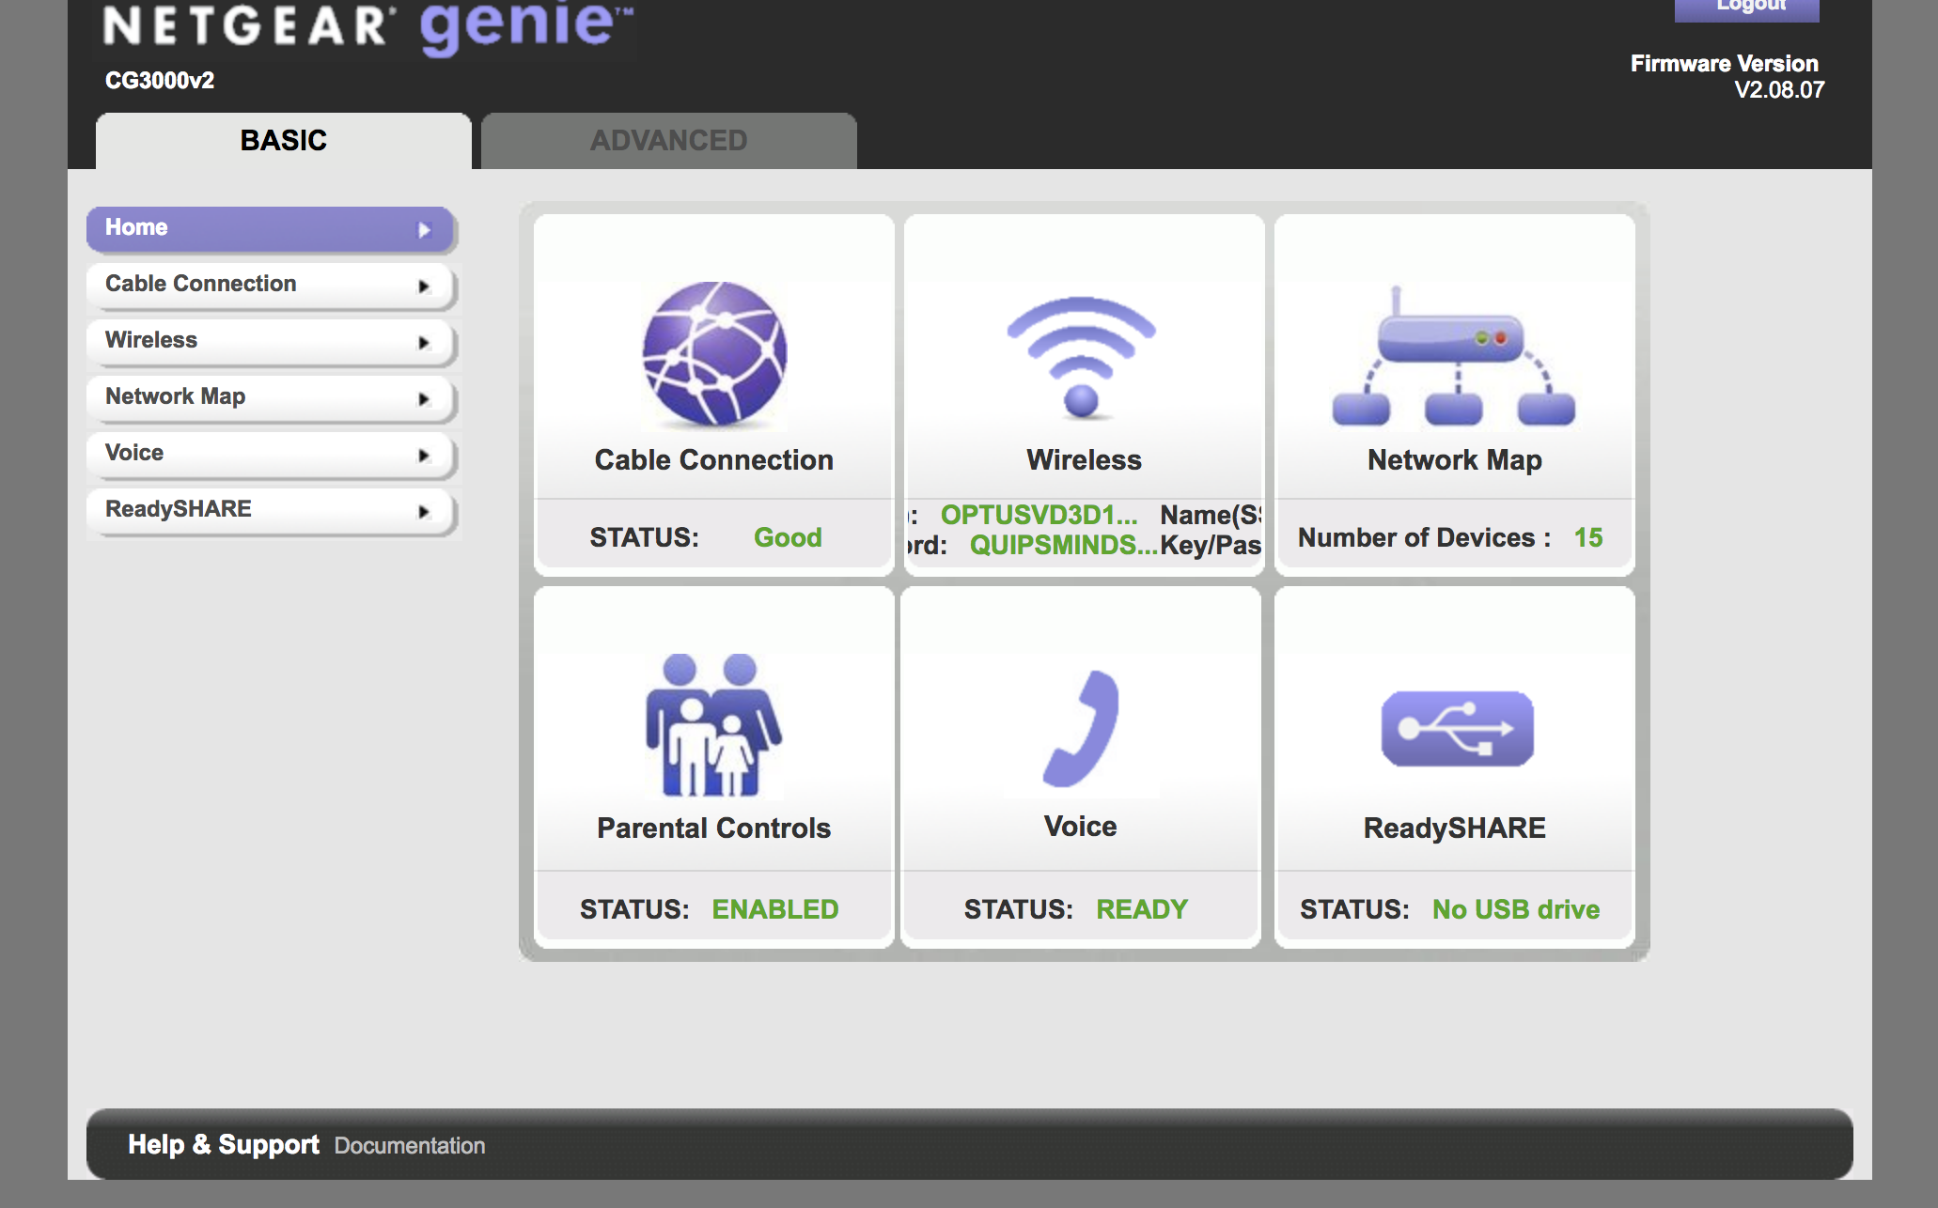Screen dimensions: 1938x1208
Task: Select Home in the sidebar menu
Action: (x=271, y=228)
